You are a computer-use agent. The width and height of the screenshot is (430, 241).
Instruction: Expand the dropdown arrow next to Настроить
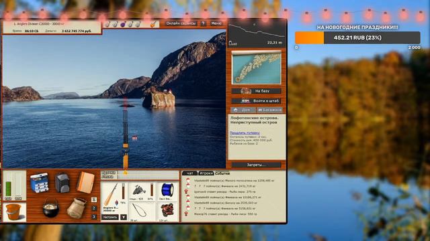124,217
